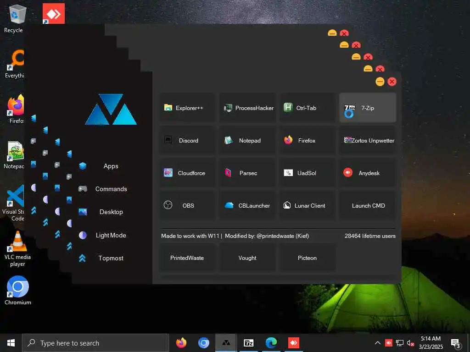Click the Discord app icon
The image size is (470, 352).
168,139
